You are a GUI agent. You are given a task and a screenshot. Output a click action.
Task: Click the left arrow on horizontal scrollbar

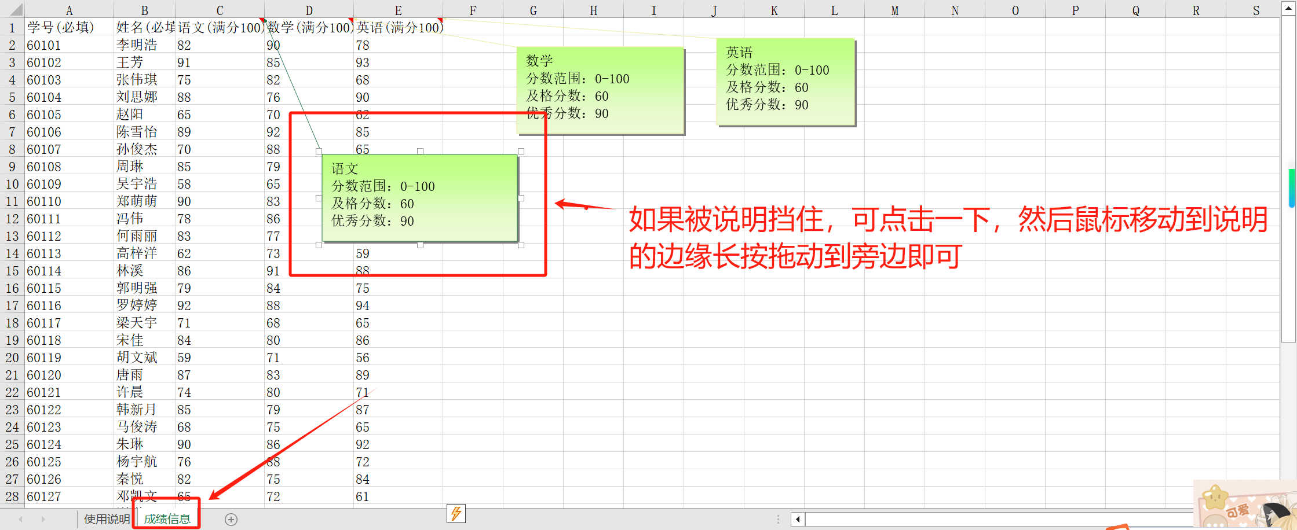point(798,519)
